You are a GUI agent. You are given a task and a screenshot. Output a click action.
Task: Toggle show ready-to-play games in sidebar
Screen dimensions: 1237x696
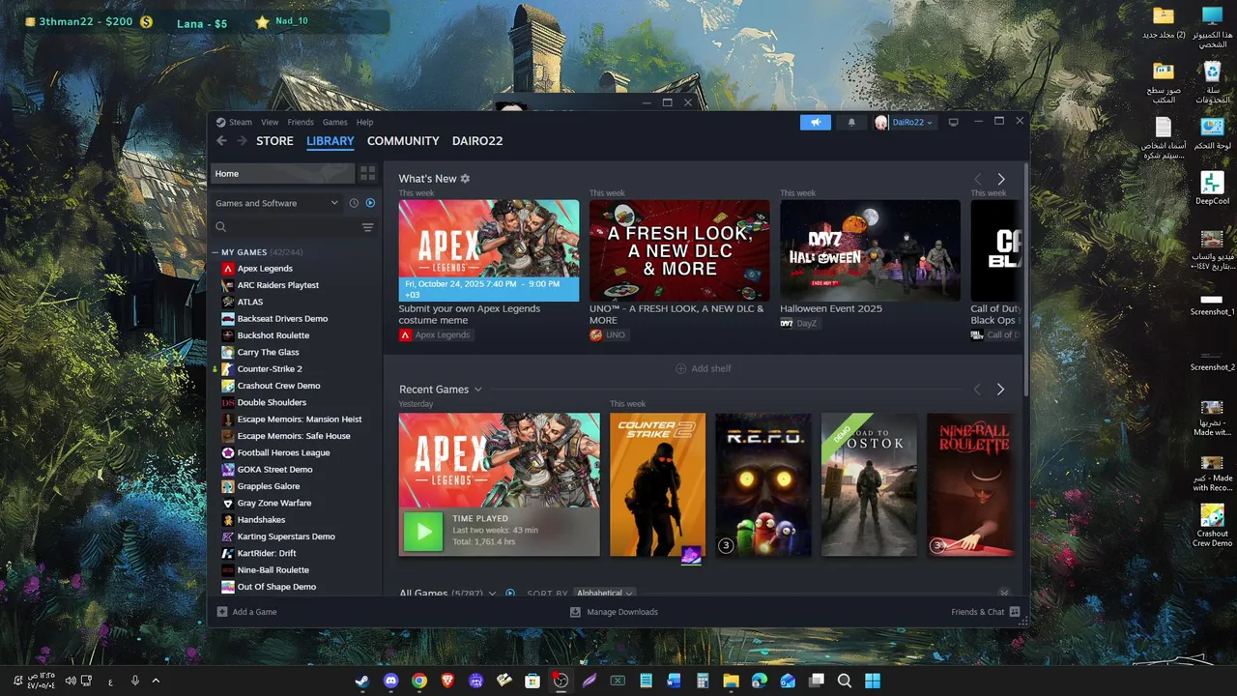pyautogui.click(x=370, y=203)
